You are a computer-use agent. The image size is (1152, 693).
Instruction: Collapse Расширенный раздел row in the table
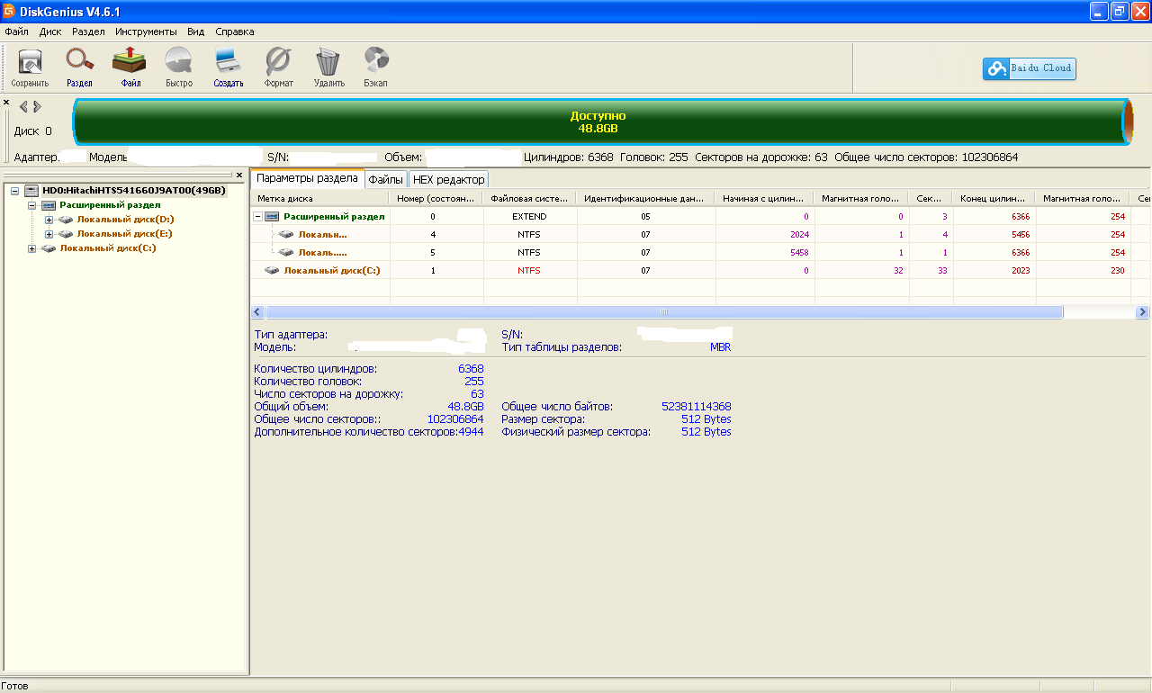[x=258, y=217]
